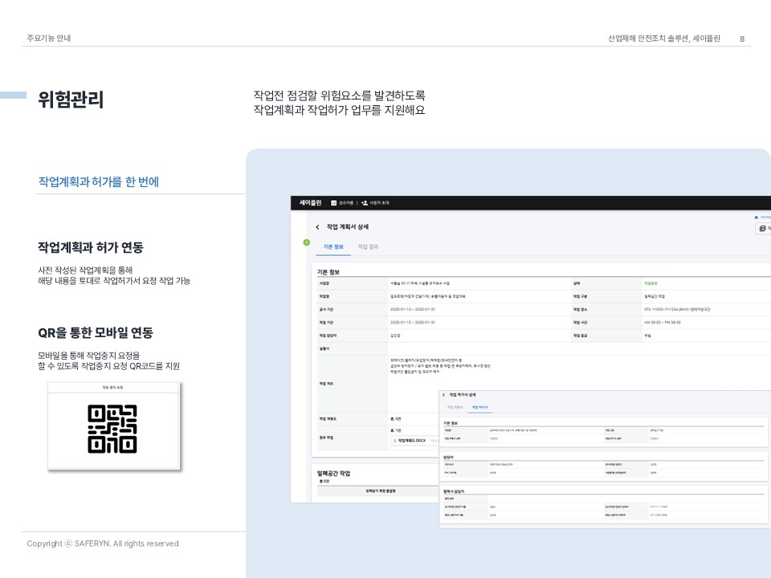The image size is (771, 578).
Task: Switch to the 작업 결과 tab
Action: pyautogui.click(x=368, y=247)
